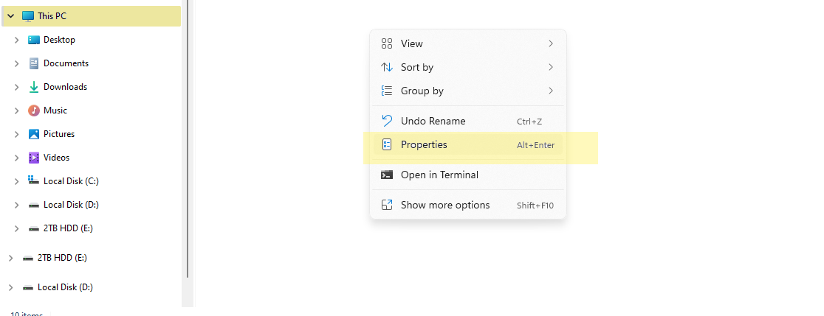
Task: Click the navigation pane vertical scrollbar
Action: pyautogui.click(x=187, y=139)
